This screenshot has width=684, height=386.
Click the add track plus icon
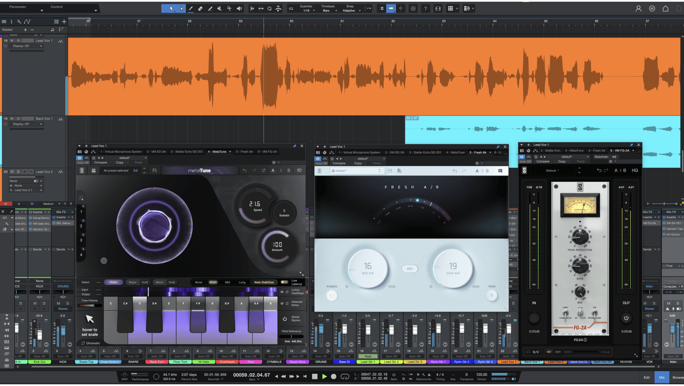(64, 21)
